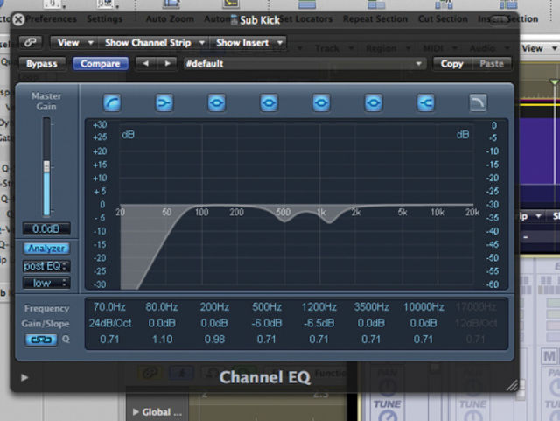Click Cut Section in background toolbar
Screen dimensions: 560x421
click(443, 18)
